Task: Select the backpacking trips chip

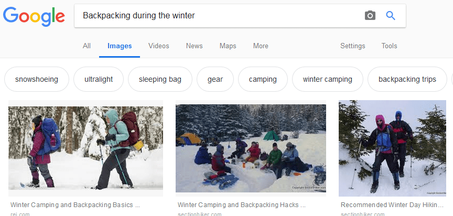Action: (x=407, y=80)
